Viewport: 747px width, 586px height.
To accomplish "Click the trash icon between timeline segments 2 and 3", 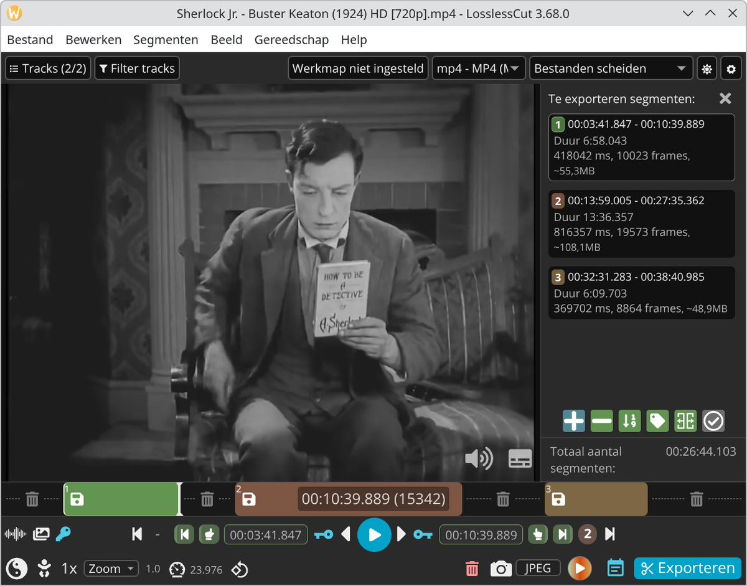I will pos(502,499).
